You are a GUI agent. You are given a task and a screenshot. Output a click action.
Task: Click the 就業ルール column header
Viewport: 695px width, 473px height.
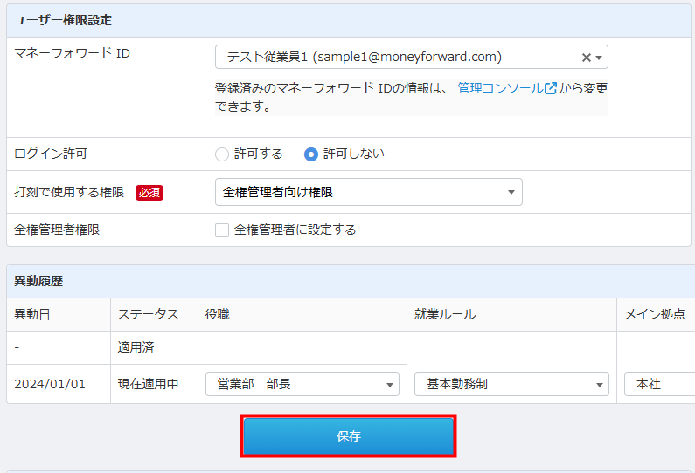click(x=445, y=314)
